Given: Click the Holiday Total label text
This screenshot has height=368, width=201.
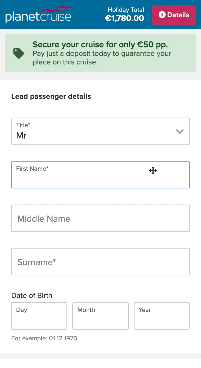Looking at the screenshot, I should coord(126,10).
